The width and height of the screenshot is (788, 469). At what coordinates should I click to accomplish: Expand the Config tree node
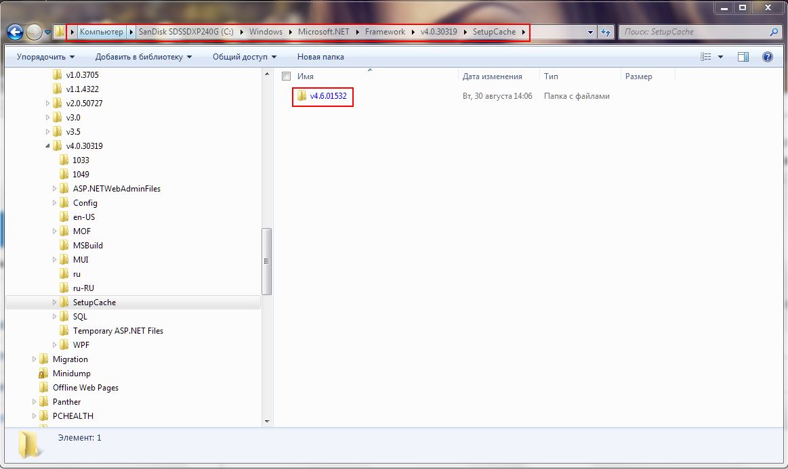click(54, 203)
